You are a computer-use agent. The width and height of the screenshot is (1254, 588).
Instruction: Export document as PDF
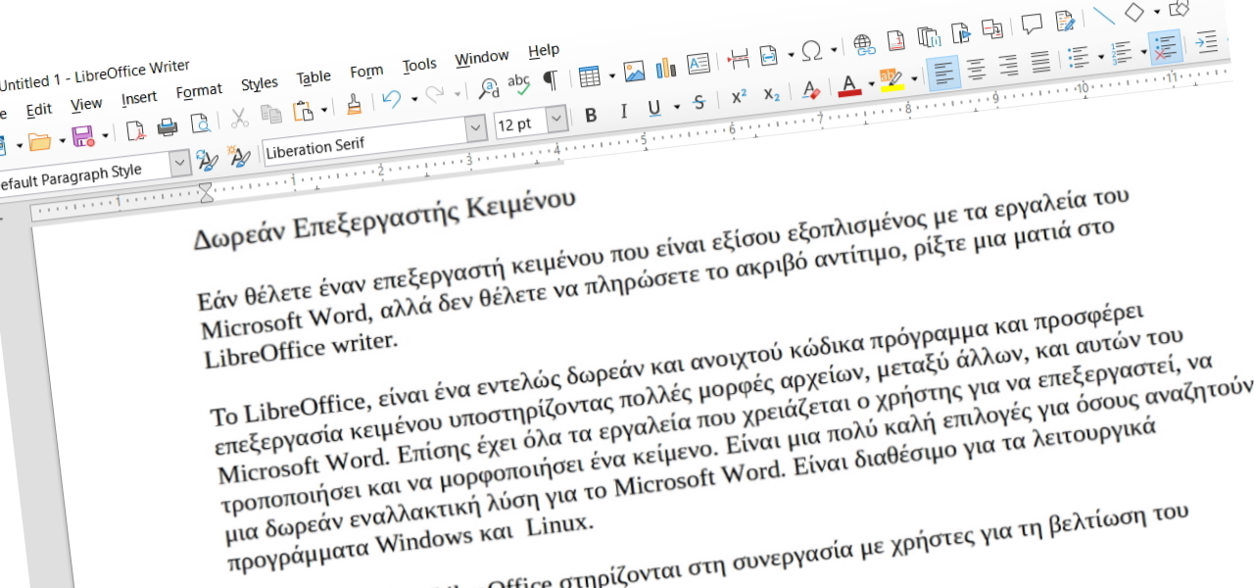point(136,129)
